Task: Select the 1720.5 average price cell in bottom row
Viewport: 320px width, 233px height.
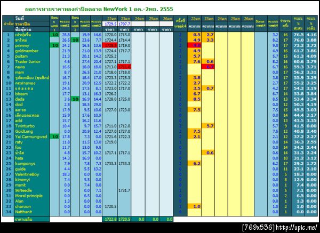Action: [x=124, y=219]
